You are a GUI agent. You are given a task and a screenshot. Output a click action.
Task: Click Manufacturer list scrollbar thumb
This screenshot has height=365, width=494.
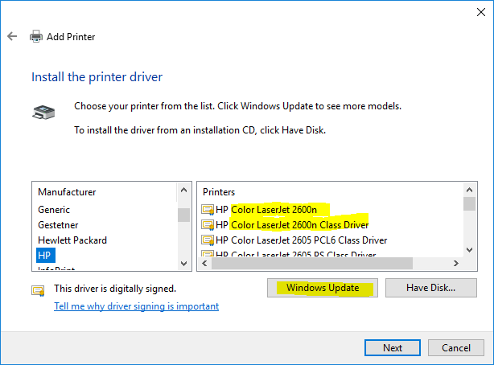tap(183, 215)
